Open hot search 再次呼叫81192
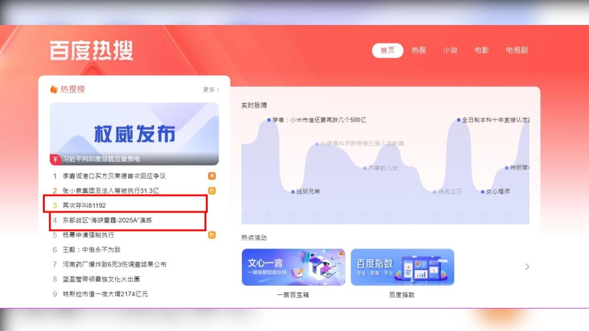This screenshot has width=589, height=331. click(84, 205)
